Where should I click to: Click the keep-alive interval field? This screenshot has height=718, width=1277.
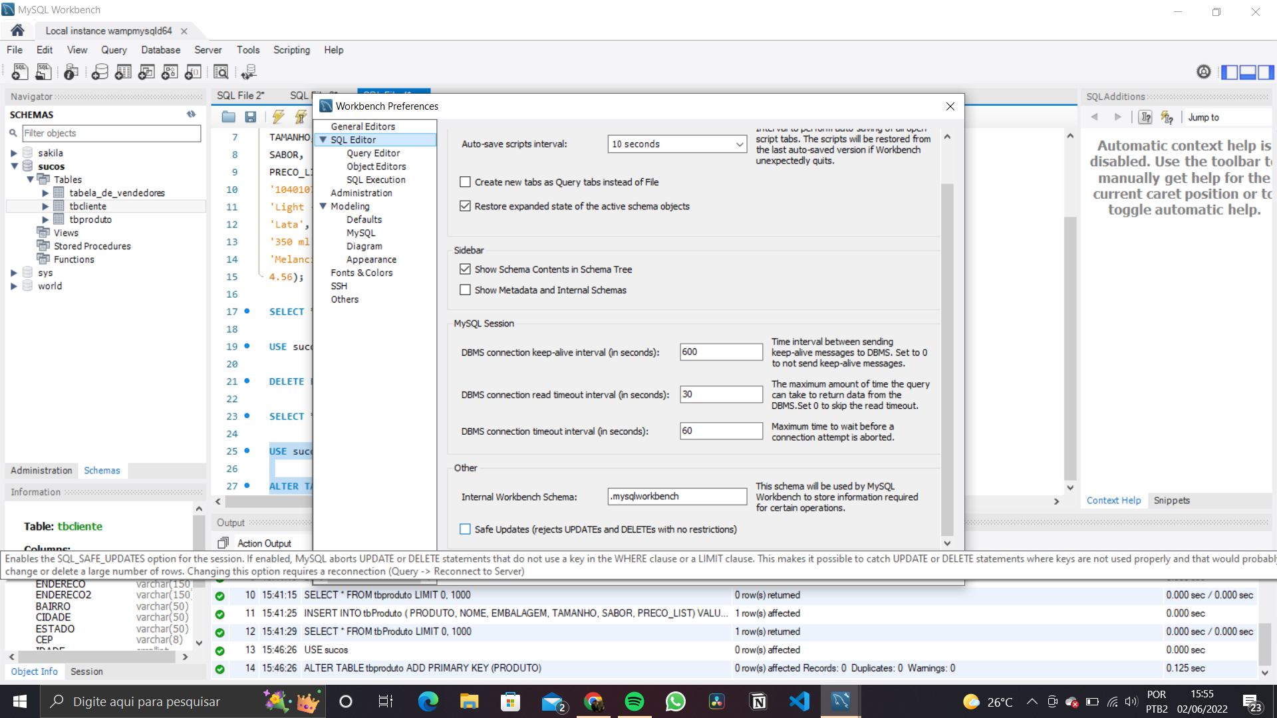[x=721, y=352]
